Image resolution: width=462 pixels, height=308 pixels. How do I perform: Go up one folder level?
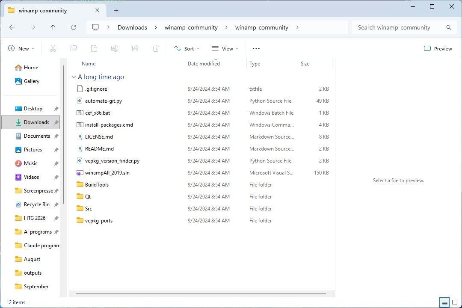tap(53, 27)
